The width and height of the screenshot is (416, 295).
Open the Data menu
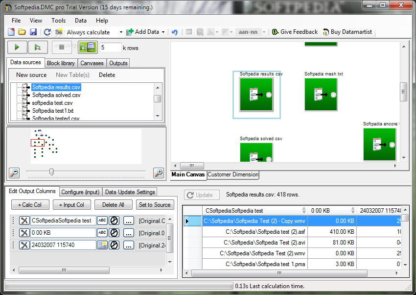pos(80,21)
